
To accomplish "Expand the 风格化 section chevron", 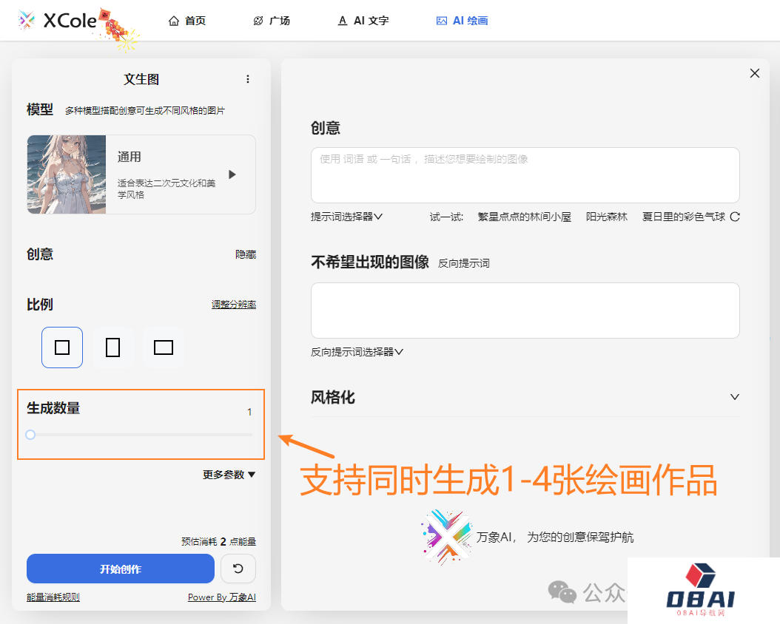I will tap(735, 397).
